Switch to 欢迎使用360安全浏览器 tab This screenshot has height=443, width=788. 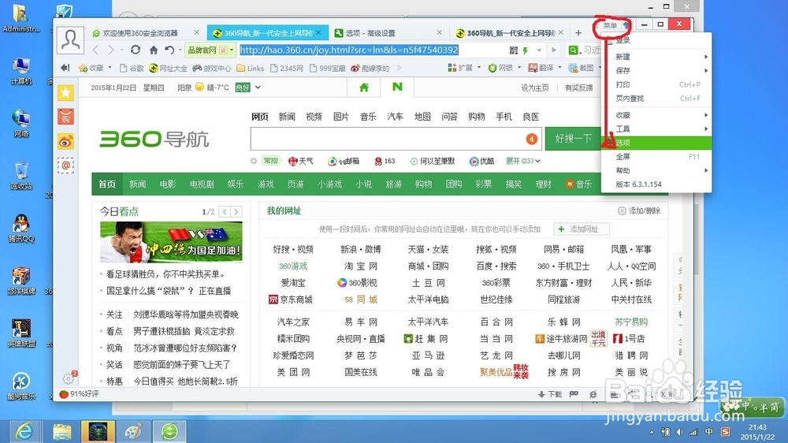coord(146,32)
